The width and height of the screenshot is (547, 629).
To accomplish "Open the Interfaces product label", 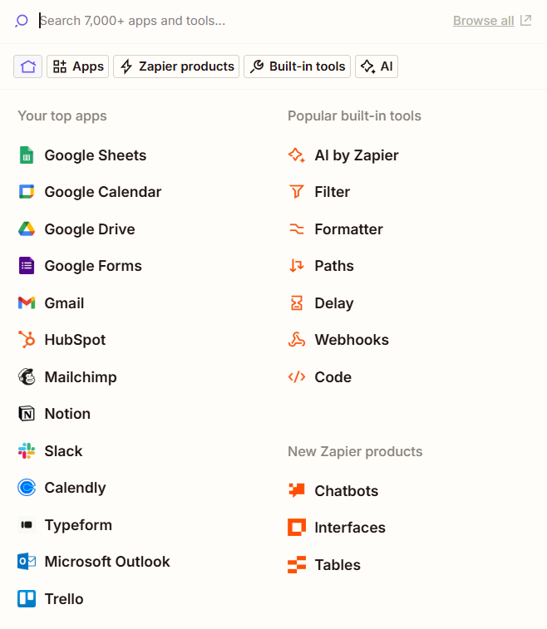I will point(350,527).
